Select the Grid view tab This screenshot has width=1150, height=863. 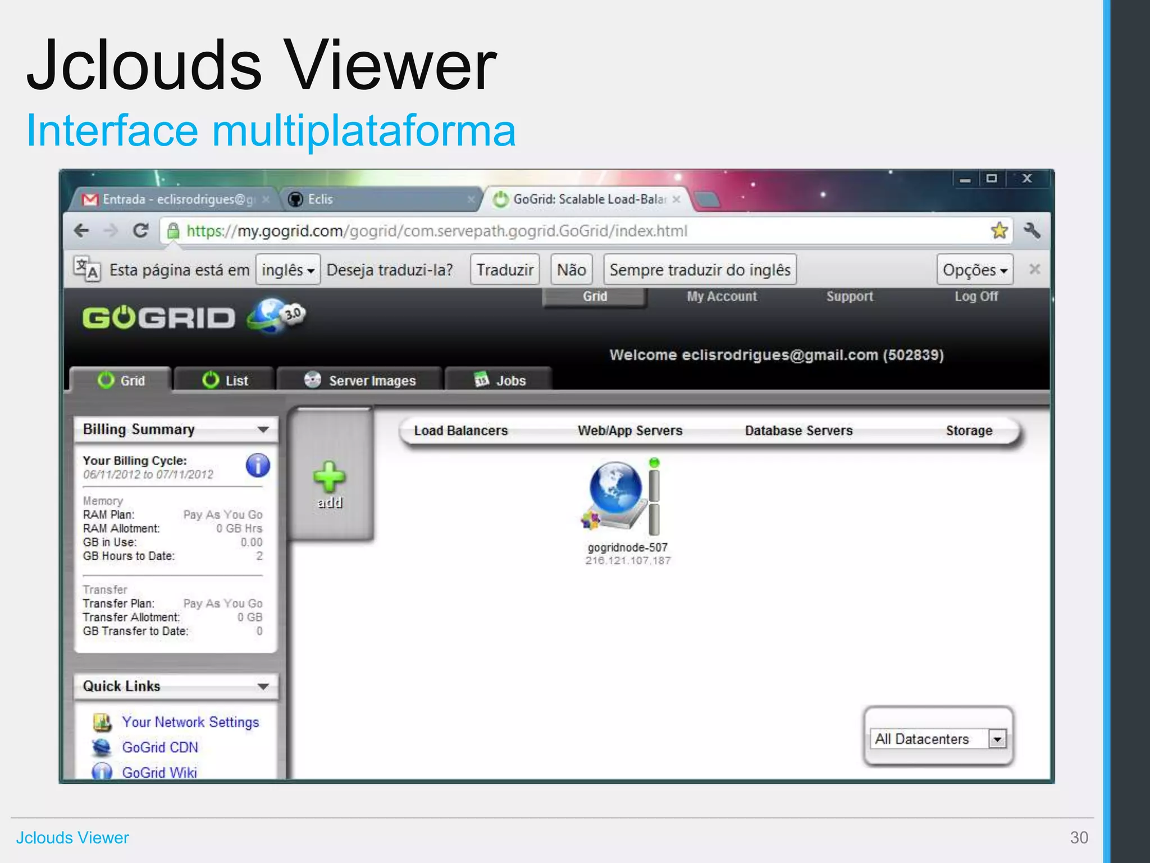(x=121, y=380)
